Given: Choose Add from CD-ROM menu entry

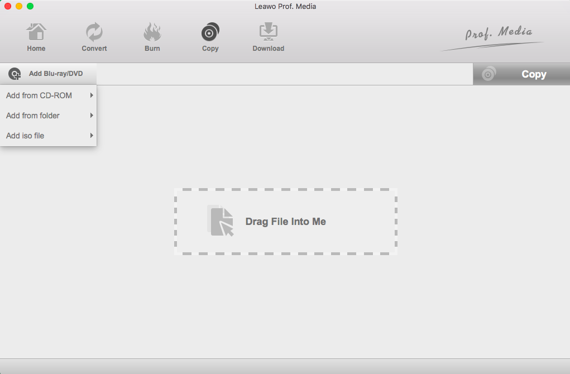Looking at the screenshot, I should point(49,95).
